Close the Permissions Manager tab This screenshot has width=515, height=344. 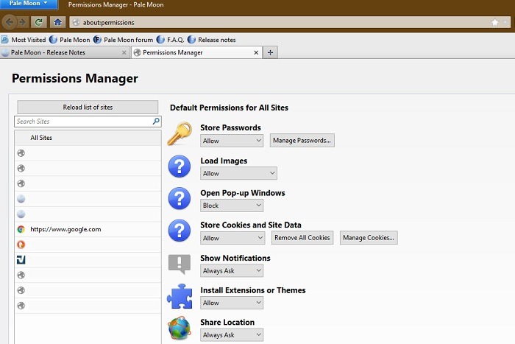[256, 52]
